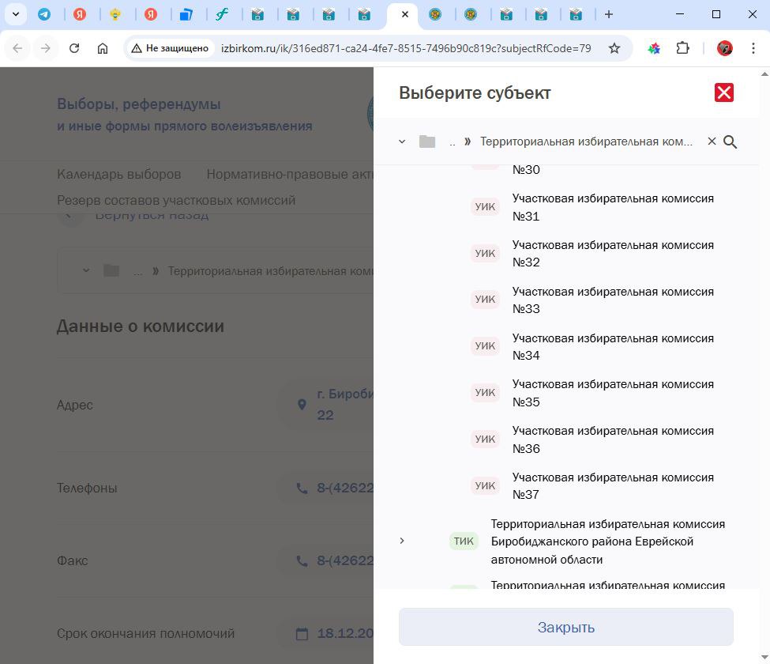Viewport: 770px width, 664px height.
Task: Click the Закрыть button
Action: pos(565,627)
